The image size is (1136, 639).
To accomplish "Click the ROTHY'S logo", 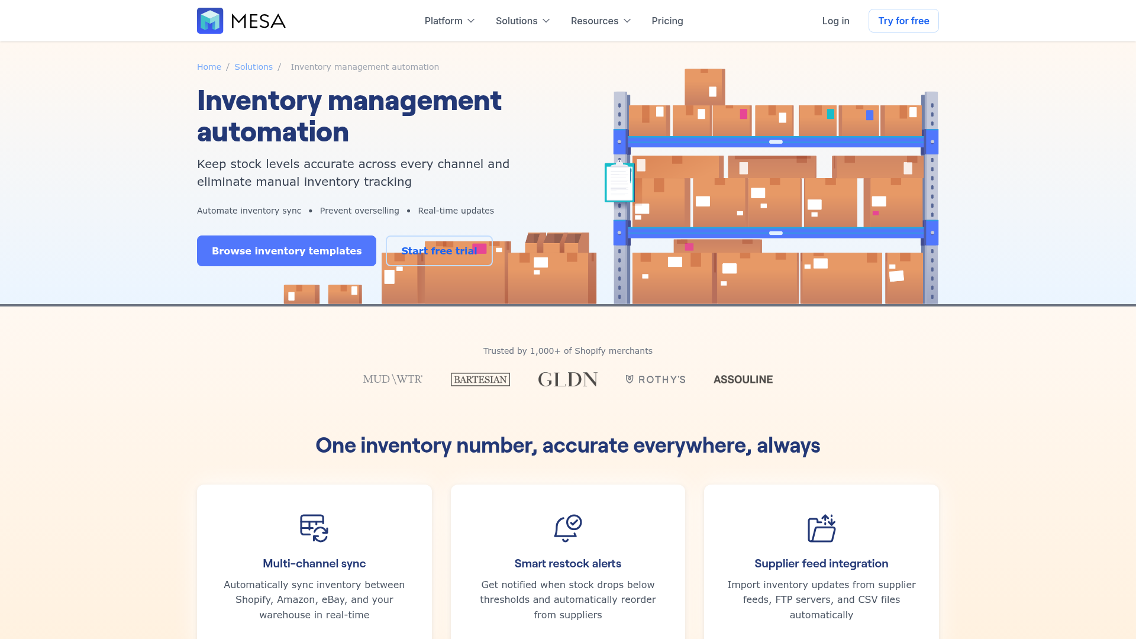I will [x=656, y=379].
